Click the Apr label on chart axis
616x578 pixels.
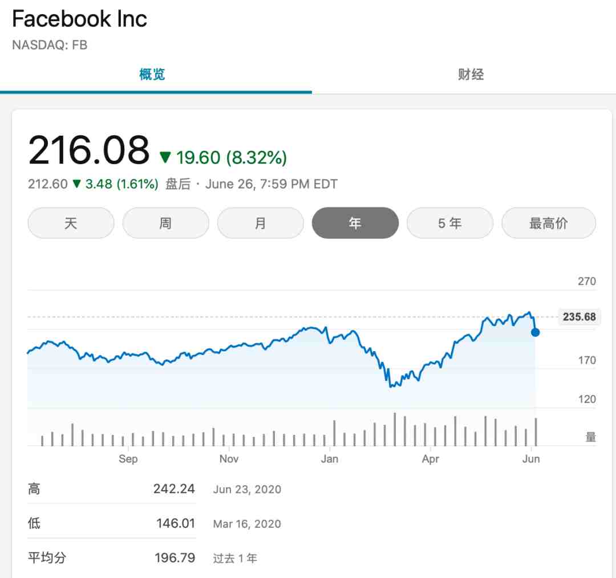pos(431,459)
